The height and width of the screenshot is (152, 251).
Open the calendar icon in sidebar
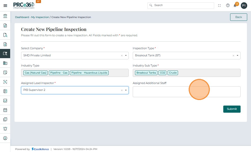[x=5, y=110]
